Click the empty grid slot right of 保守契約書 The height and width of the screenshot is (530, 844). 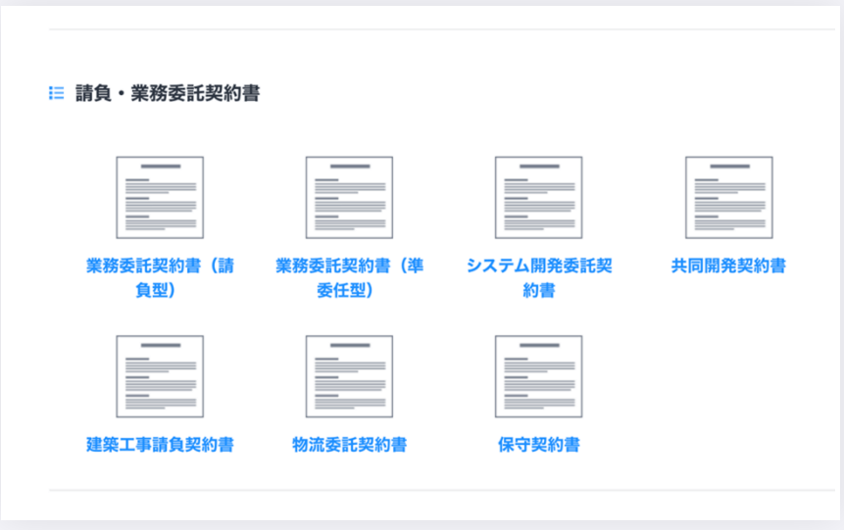pos(728,392)
